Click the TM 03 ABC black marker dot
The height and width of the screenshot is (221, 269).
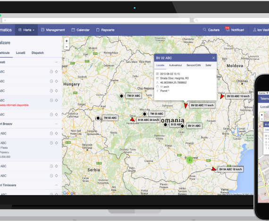coord(144,114)
